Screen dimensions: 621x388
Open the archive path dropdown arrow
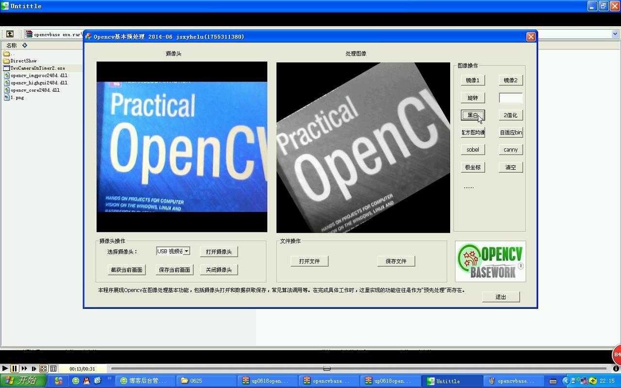tap(615, 34)
